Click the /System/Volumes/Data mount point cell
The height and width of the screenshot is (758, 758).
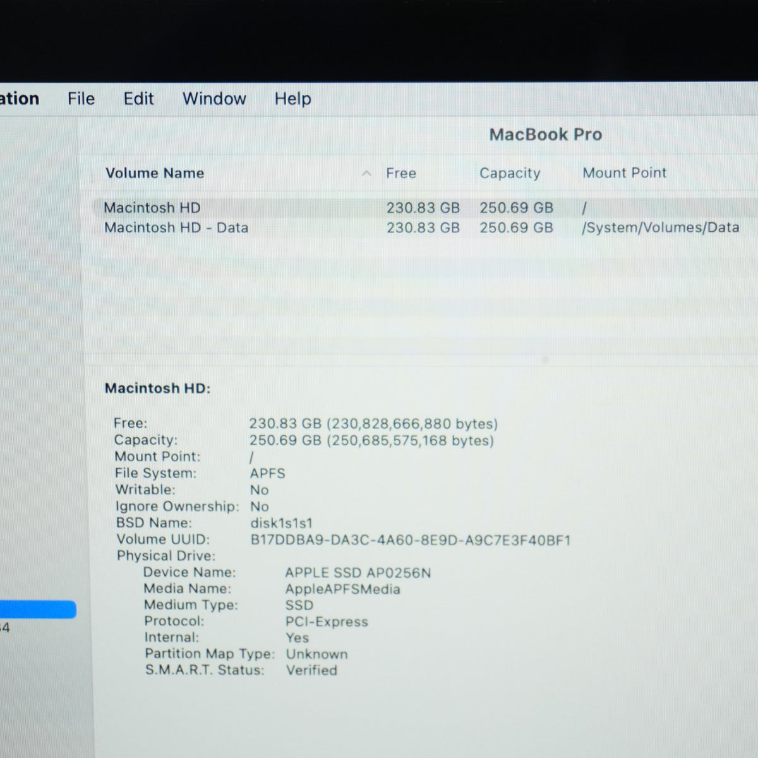[x=660, y=227]
